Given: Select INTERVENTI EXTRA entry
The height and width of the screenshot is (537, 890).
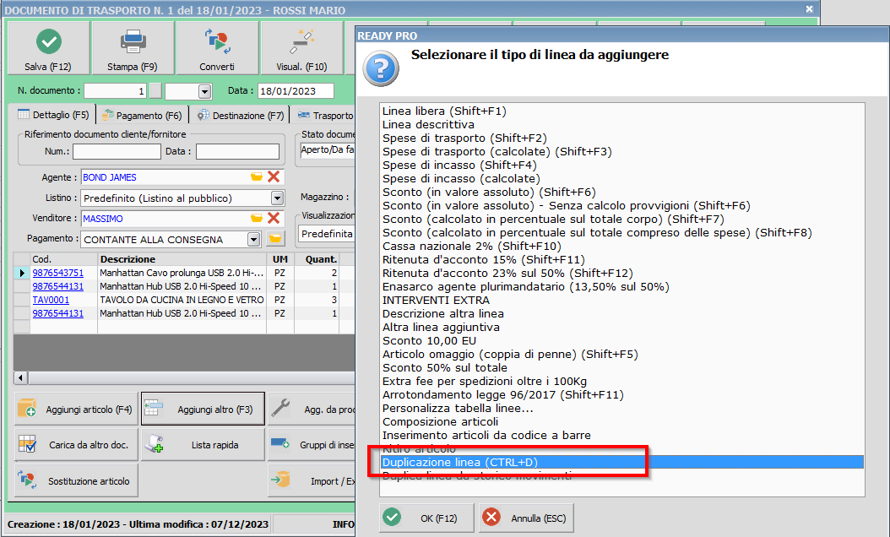Looking at the screenshot, I should 436,301.
